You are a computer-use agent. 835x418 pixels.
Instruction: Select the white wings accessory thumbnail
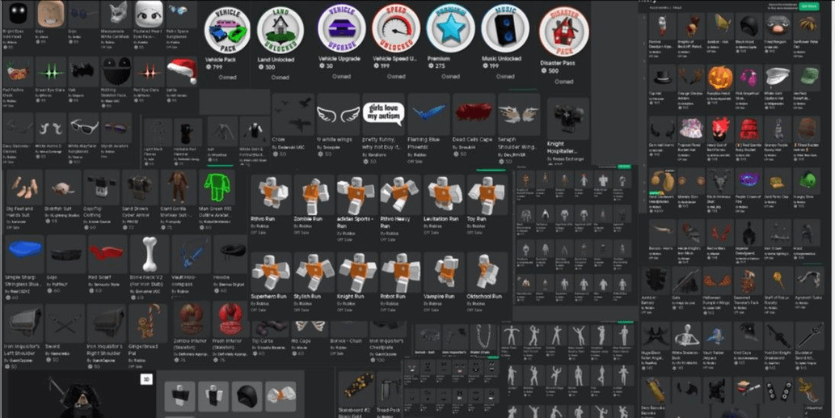pyautogui.click(x=338, y=115)
